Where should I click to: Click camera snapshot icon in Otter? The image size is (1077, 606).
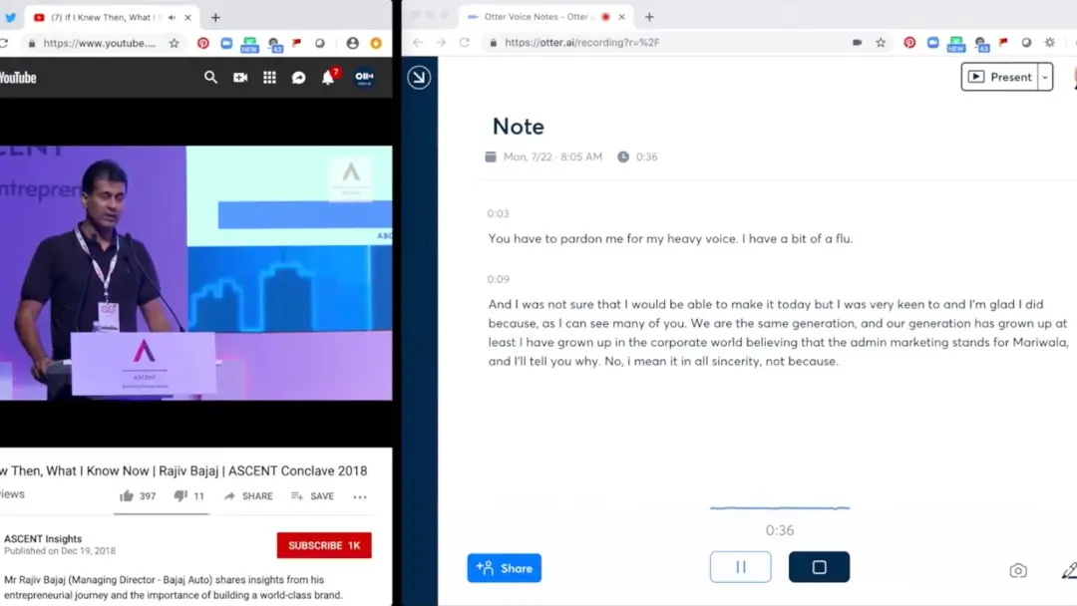1018,570
